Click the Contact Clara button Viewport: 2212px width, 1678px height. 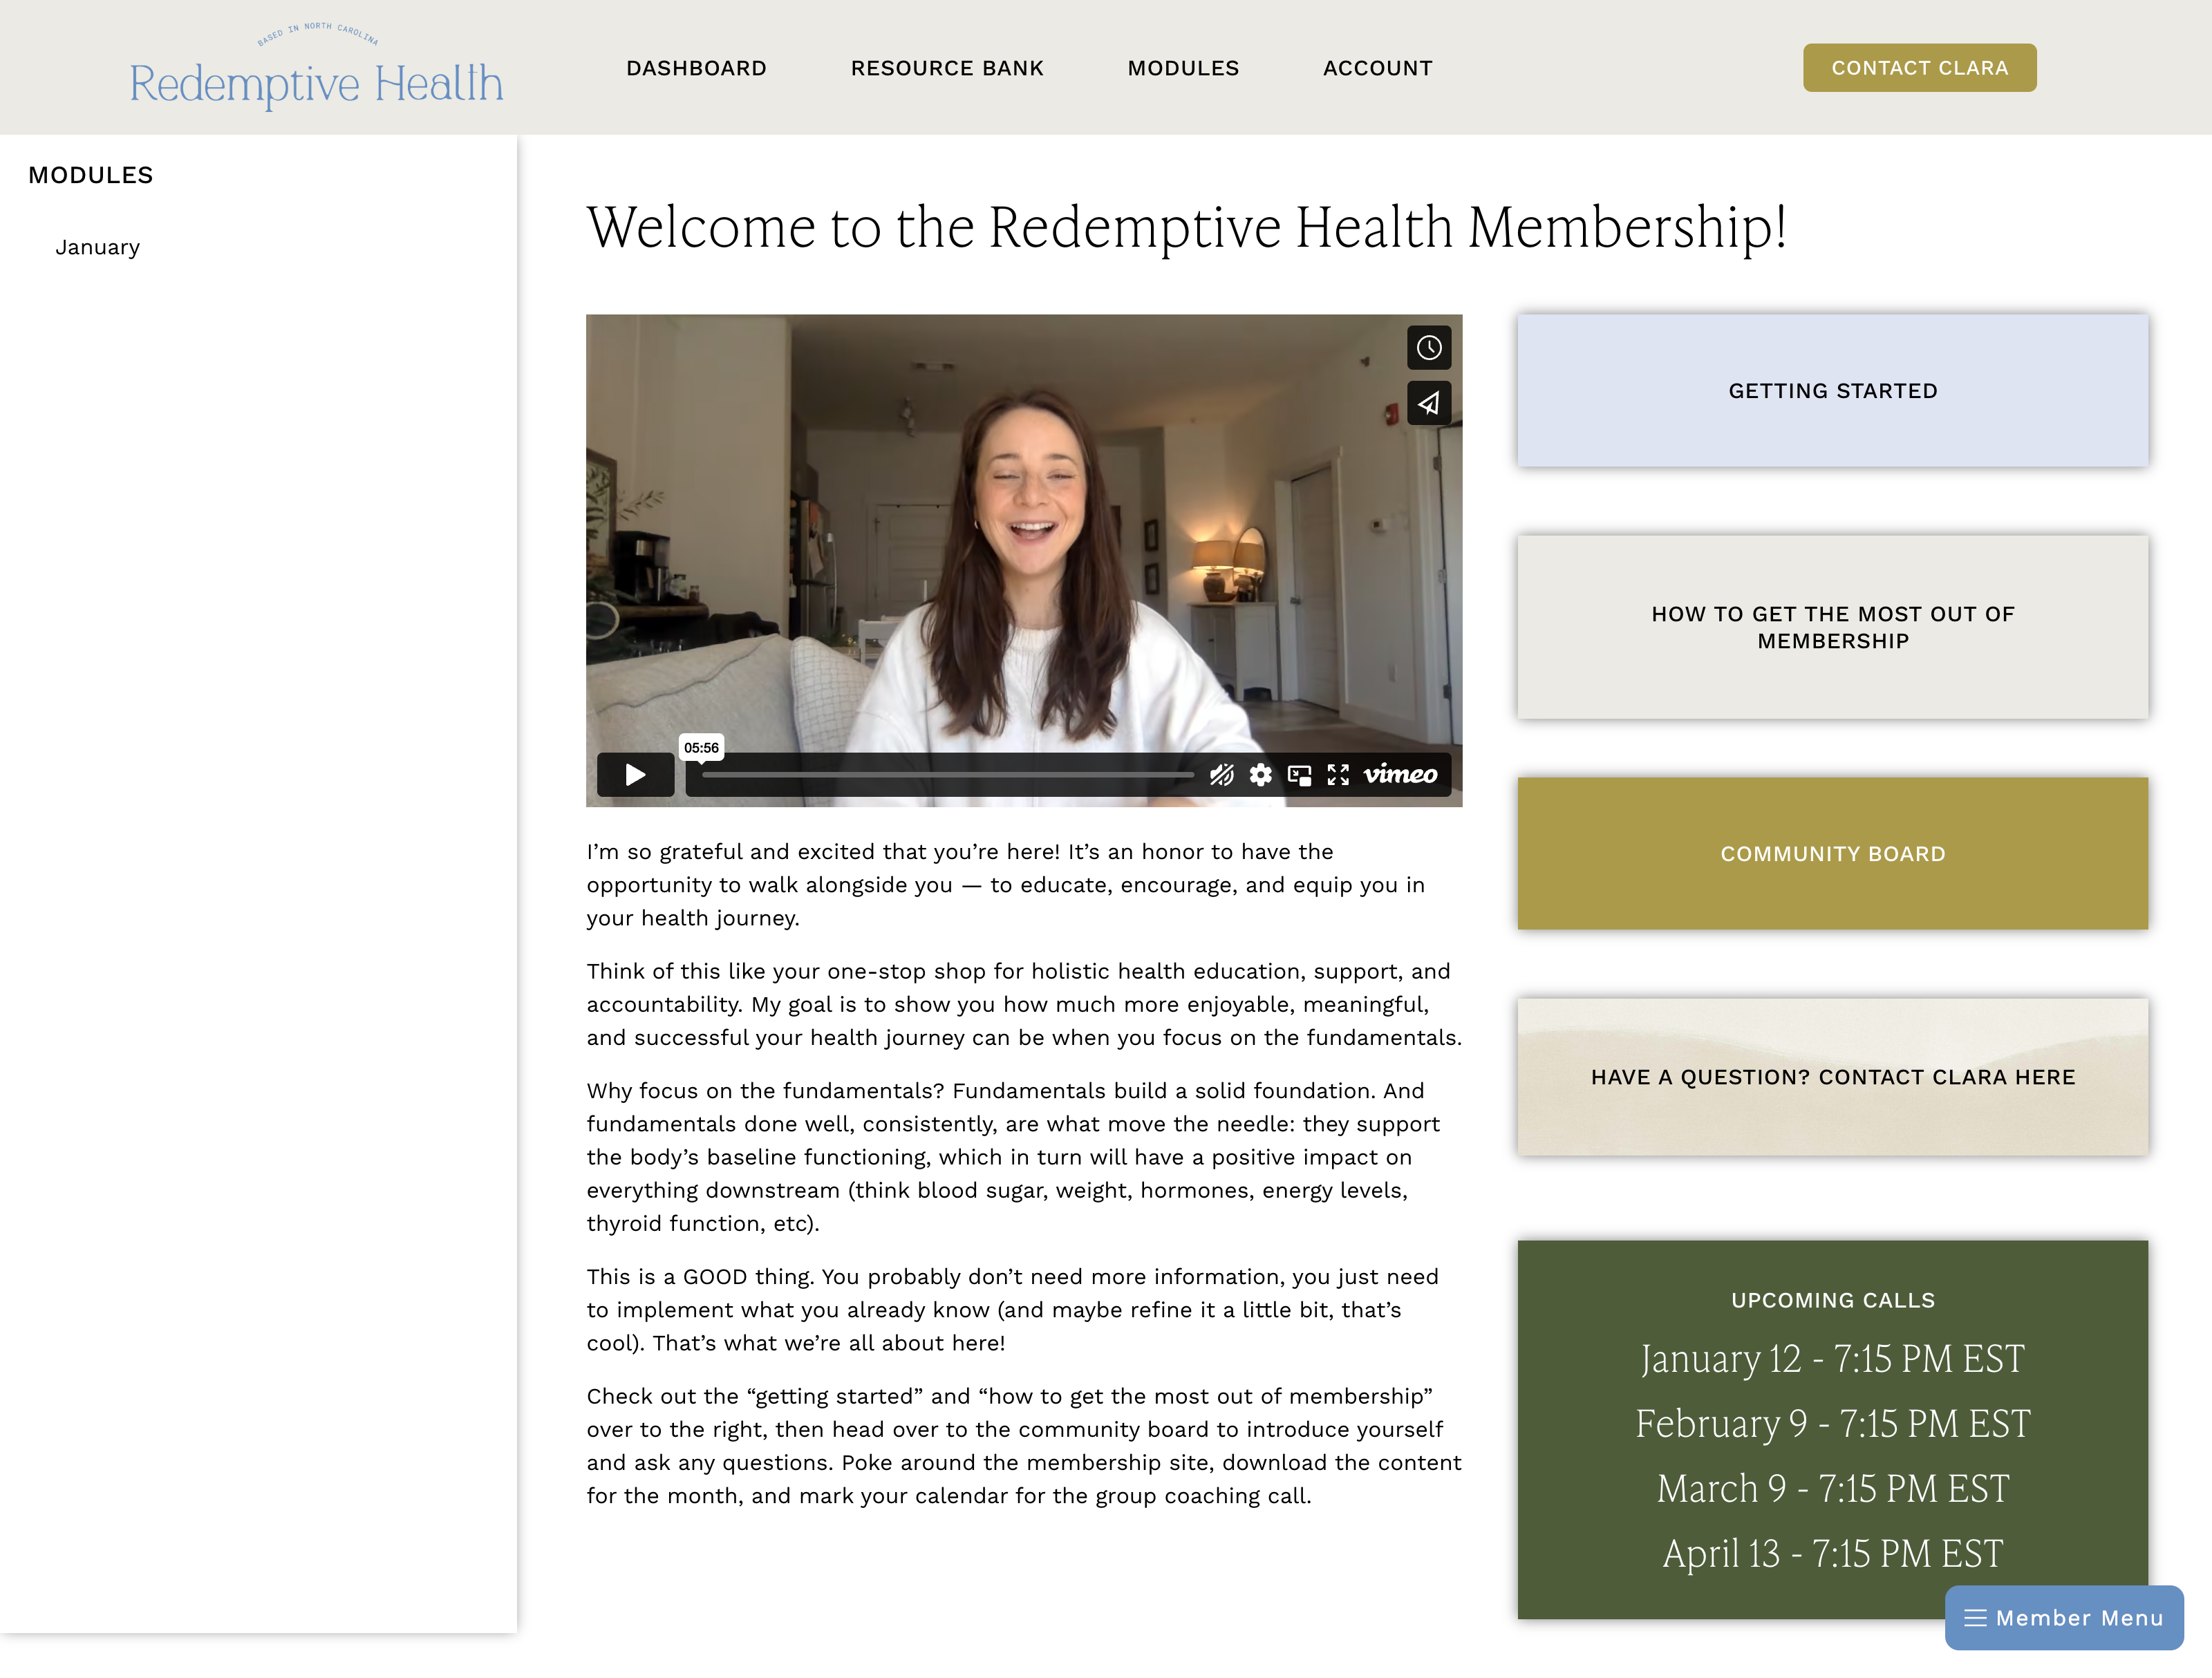pos(1919,68)
